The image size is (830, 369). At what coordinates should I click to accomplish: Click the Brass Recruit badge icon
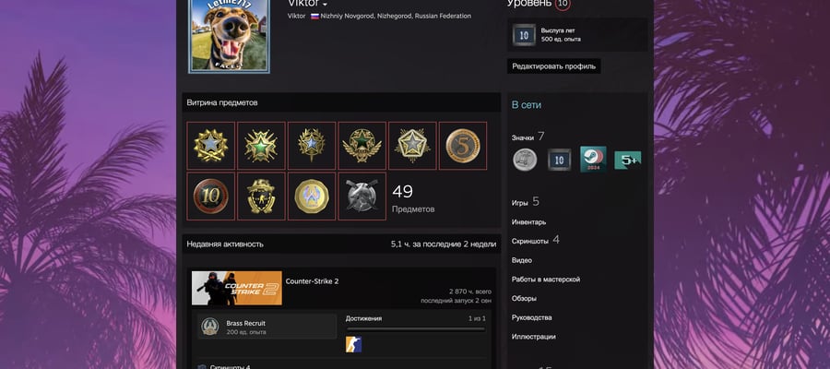tap(210, 327)
